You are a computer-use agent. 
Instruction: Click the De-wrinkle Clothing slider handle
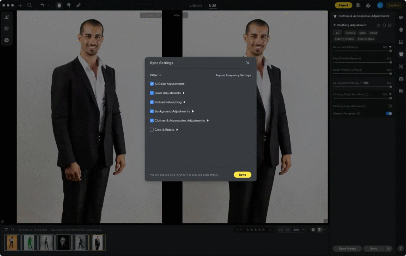(x=391, y=51)
